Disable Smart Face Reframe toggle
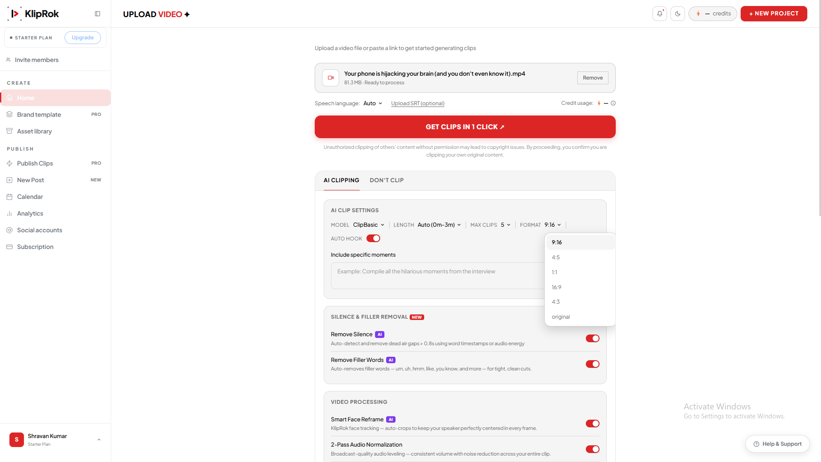The height and width of the screenshot is (462, 821). click(593, 423)
